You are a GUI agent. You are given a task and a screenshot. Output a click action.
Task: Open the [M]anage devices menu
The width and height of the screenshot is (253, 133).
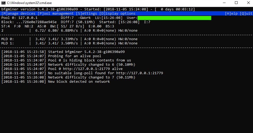point(18,13)
